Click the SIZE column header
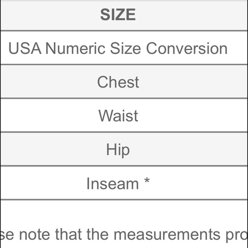Image resolution: width=248 pixels, height=248 pixels. [x=118, y=15]
